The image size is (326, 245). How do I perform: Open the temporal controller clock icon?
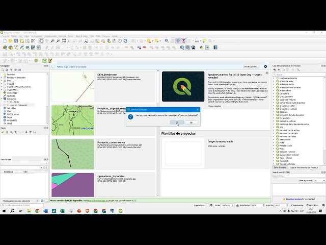point(120,41)
